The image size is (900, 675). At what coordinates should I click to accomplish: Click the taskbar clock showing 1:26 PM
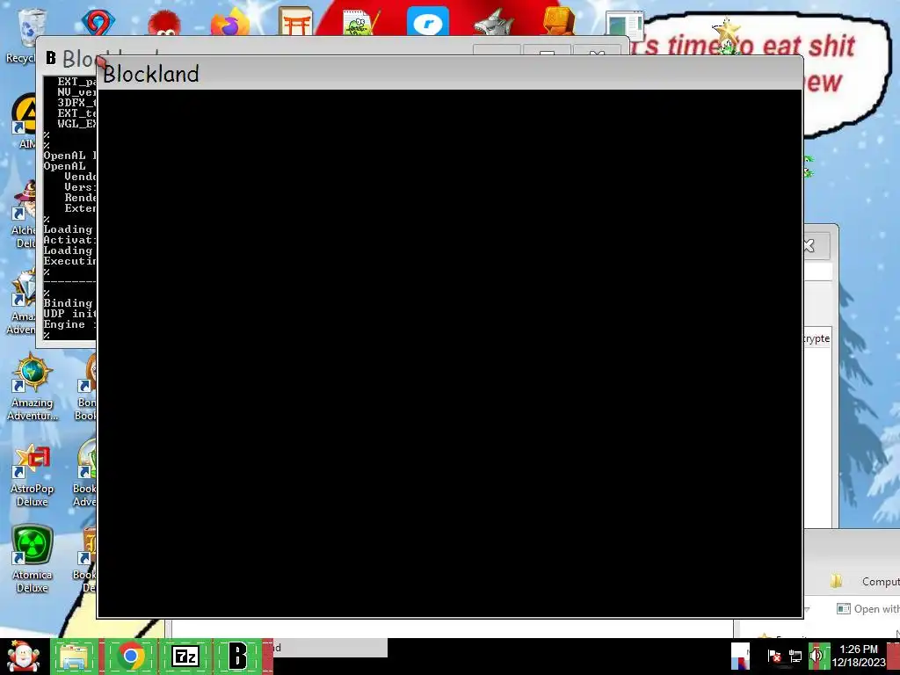coord(858,656)
